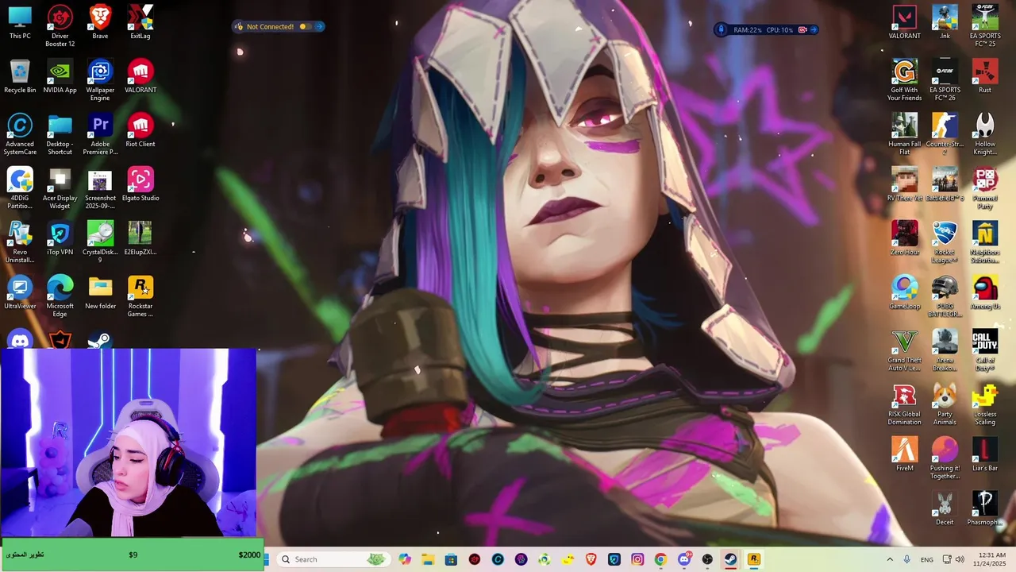Launch Phasmophobia desktop shortcut

[x=985, y=508]
